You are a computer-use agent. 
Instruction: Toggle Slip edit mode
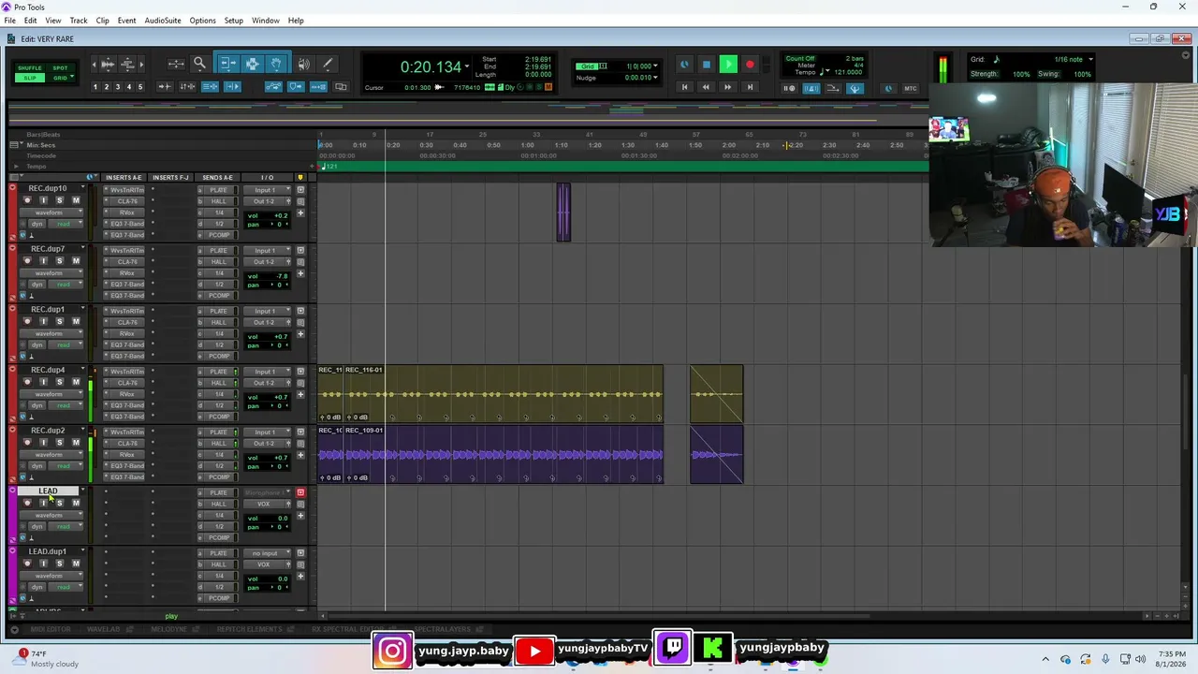coord(30,78)
